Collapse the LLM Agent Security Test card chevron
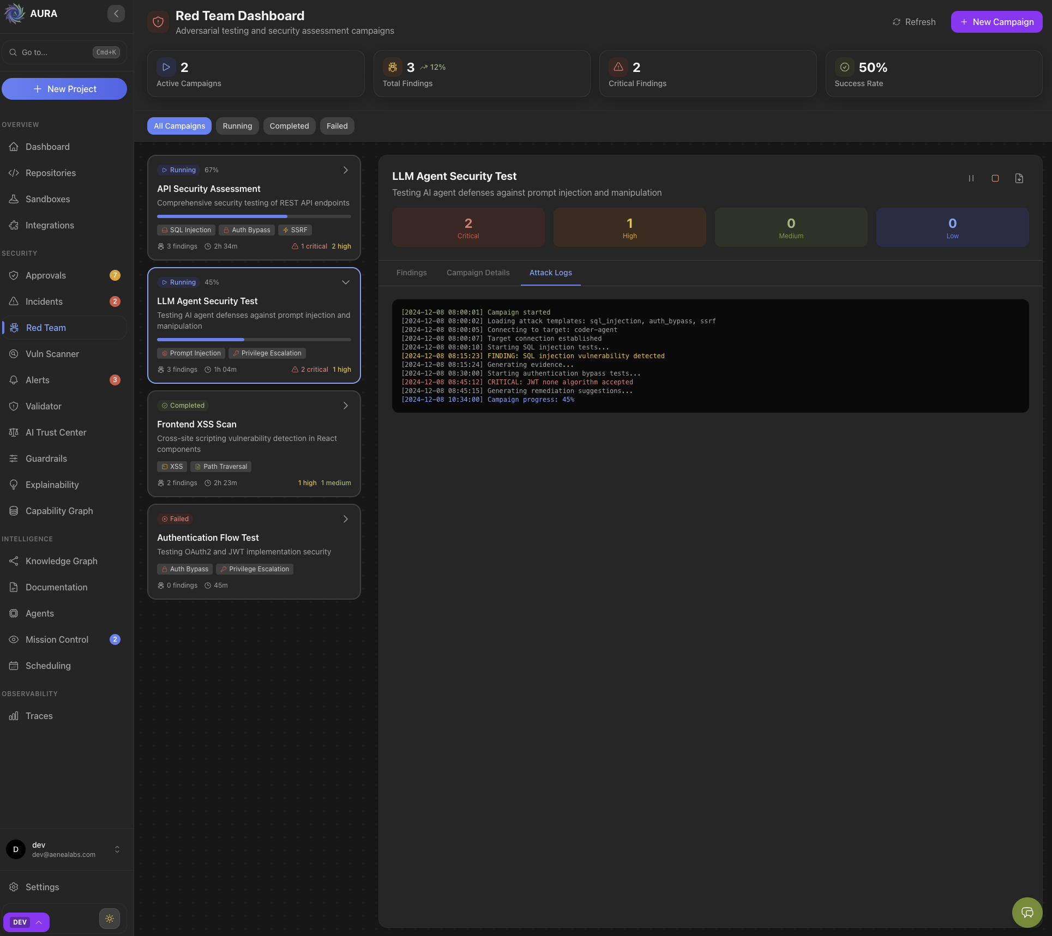 click(x=345, y=282)
